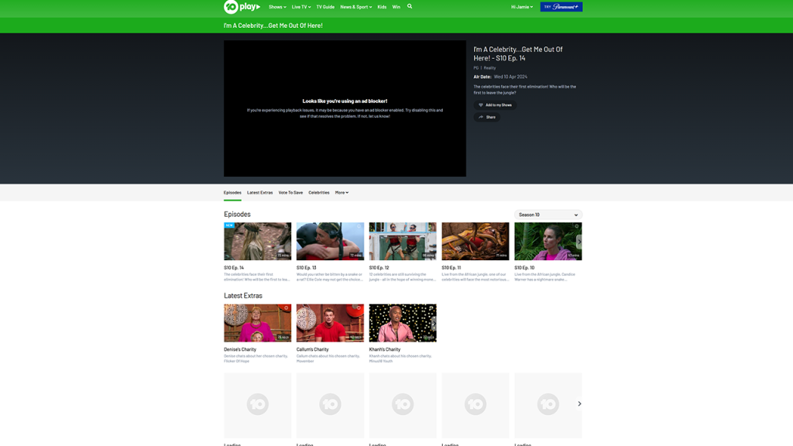Open the S10 Ep. 13 title link
This screenshot has height=446, width=793.
tap(307, 267)
